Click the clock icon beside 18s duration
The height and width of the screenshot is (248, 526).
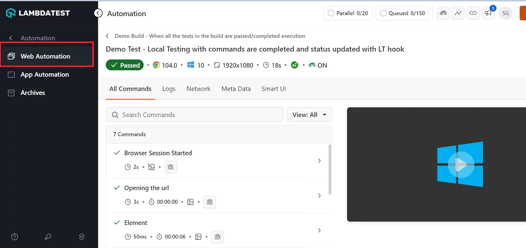tap(266, 65)
